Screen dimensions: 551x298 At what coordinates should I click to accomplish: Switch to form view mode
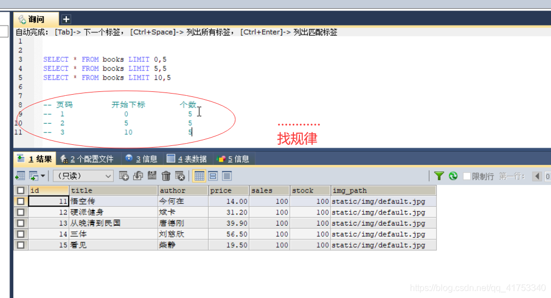click(213, 176)
